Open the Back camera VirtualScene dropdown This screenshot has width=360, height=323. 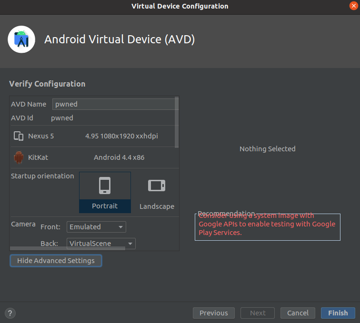coord(101,244)
